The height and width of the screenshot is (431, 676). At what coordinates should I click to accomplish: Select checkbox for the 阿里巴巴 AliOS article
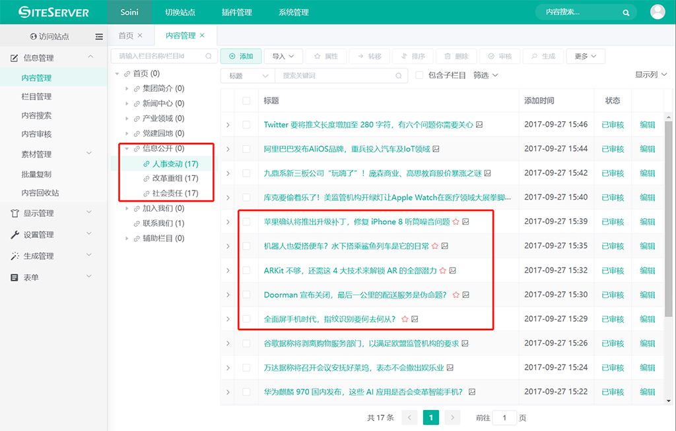click(246, 149)
